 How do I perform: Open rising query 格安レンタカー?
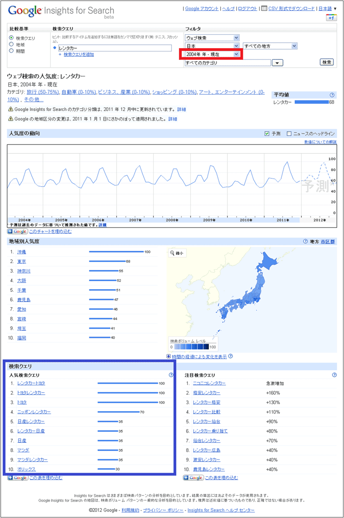[206, 393]
